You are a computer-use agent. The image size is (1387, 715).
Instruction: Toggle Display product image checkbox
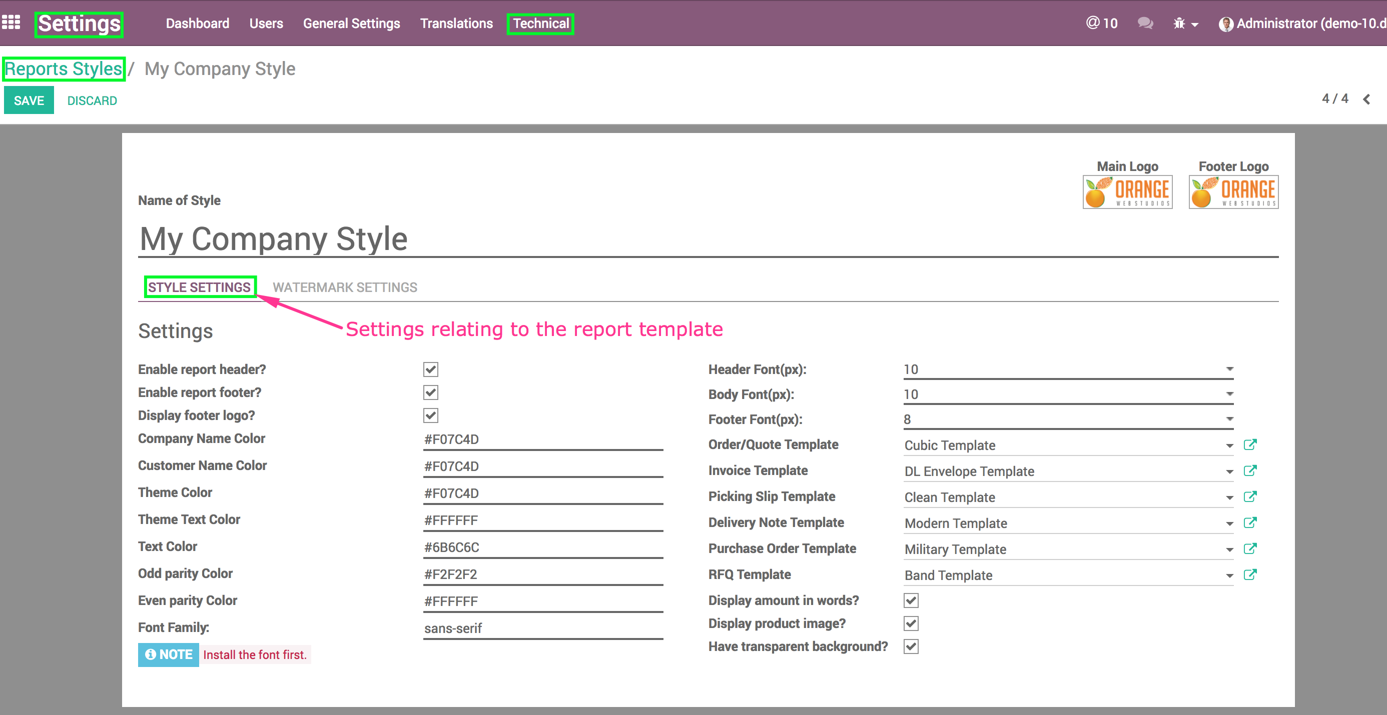[911, 623]
